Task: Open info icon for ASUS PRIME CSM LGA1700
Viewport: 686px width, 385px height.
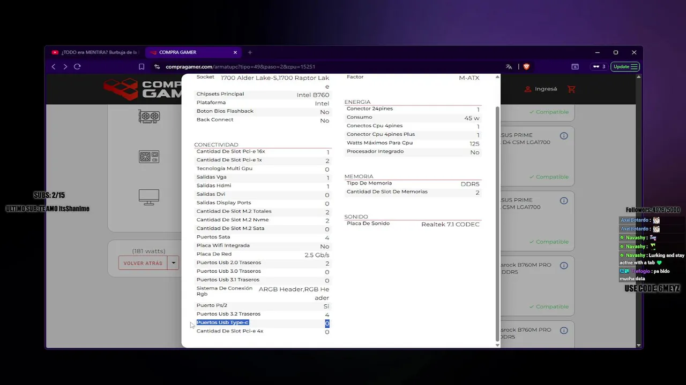Action: (564, 201)
